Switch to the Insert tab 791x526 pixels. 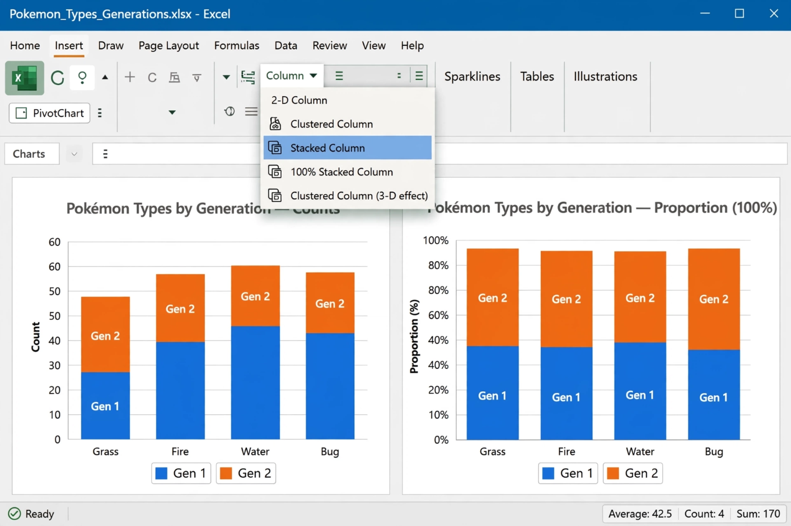pos(69,45)
